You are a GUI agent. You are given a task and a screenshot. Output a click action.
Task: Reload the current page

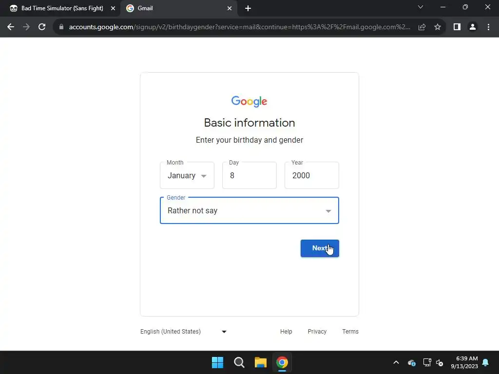[42, 27]
